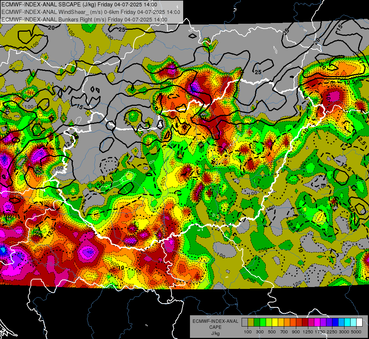Click the brick red legend swatch after 900
Viewport: 369px width, 339px height.
pos(299,322)
